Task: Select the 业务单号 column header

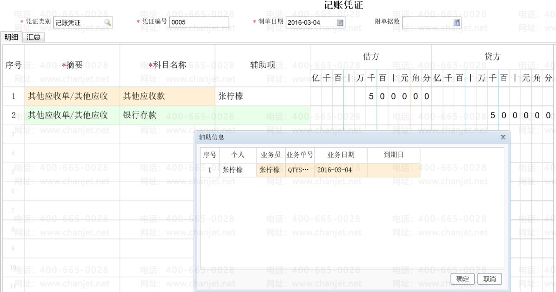Action: (x=300, y=155)
